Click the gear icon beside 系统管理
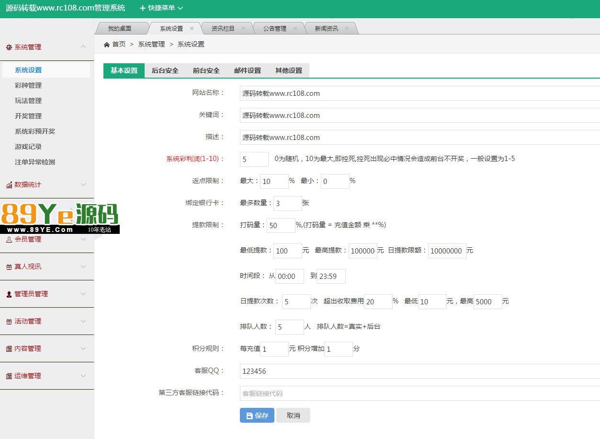 [9, 47]
